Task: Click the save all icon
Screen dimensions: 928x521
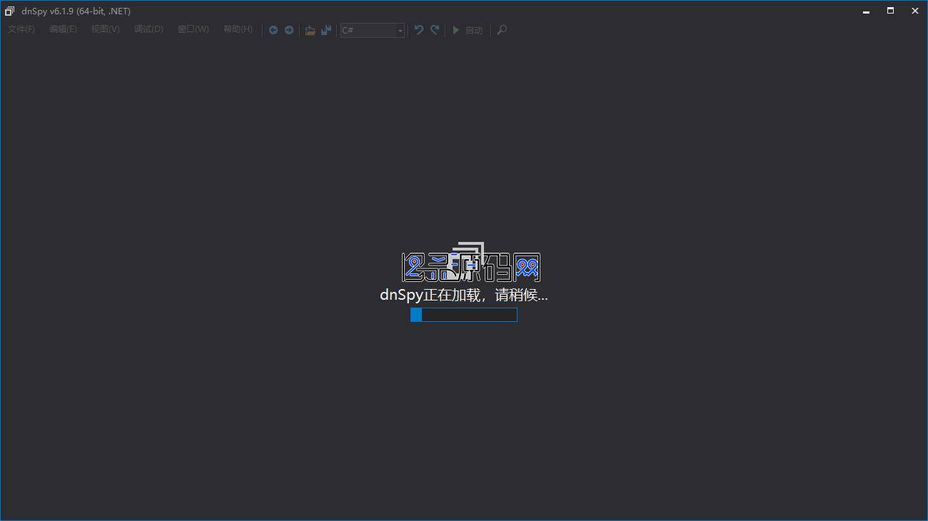Action: tap(326, 30)
